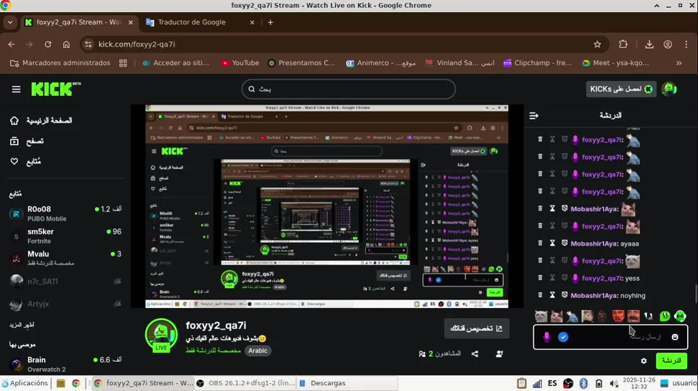698x391 pixels.
Task: Open chat settings gear
Action: 644,361
